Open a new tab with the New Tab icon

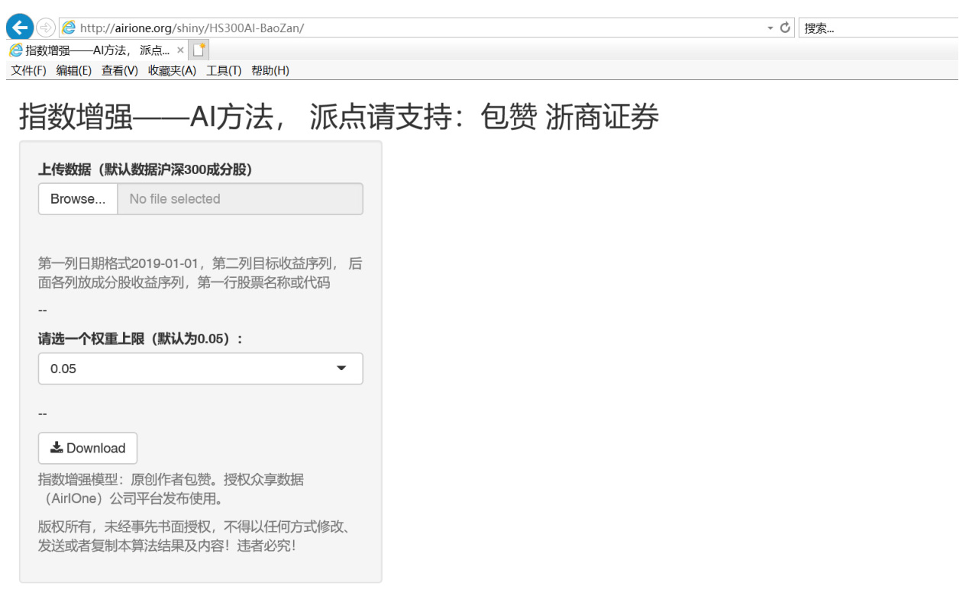198,48
